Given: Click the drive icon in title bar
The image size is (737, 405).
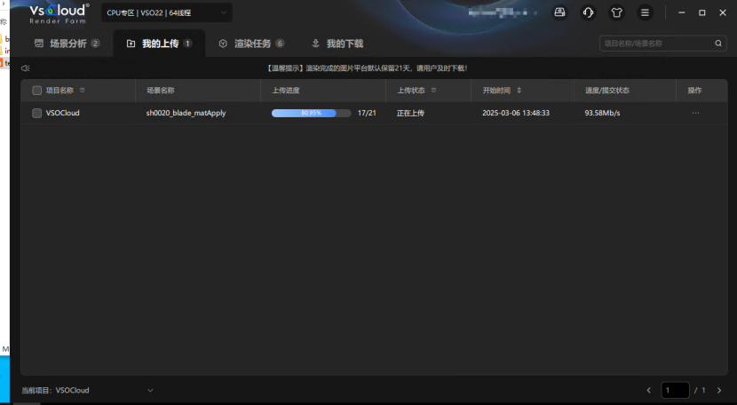Looking at the screenshot, I should point(559,12).
